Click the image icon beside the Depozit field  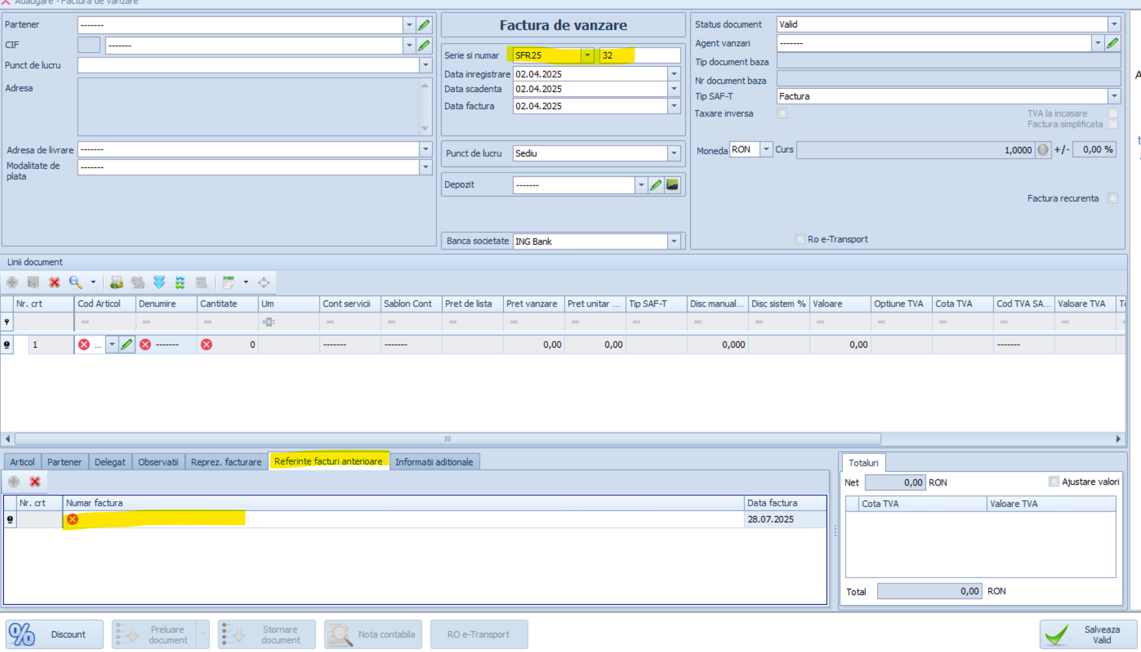672,185
